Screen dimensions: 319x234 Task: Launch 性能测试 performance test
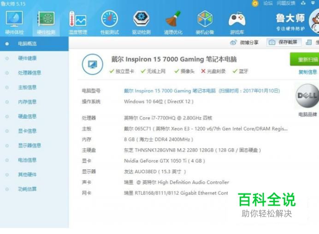[x=110, y=23]
